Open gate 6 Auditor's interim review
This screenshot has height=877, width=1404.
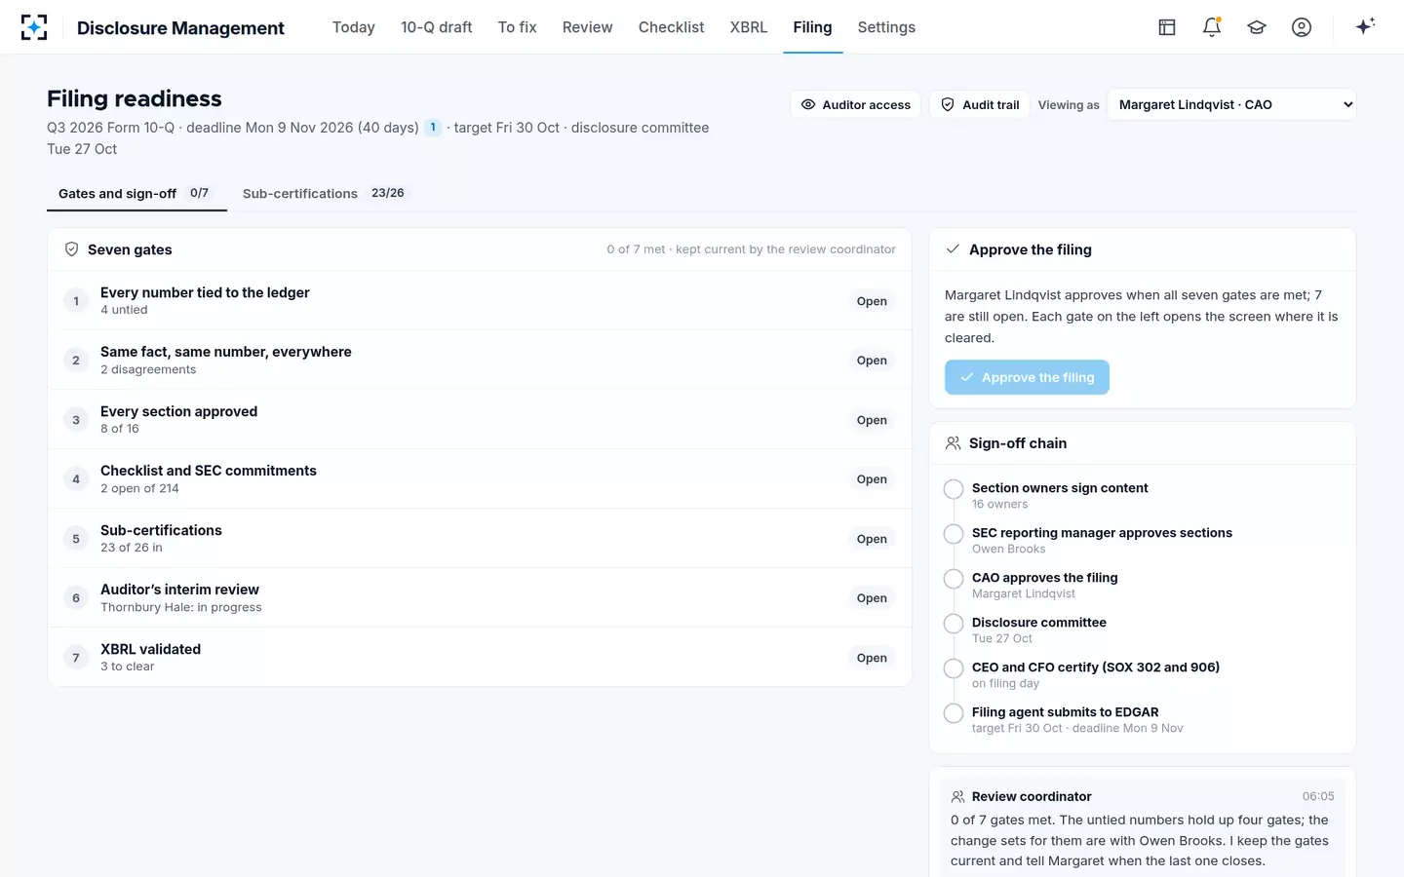[479, 597]
